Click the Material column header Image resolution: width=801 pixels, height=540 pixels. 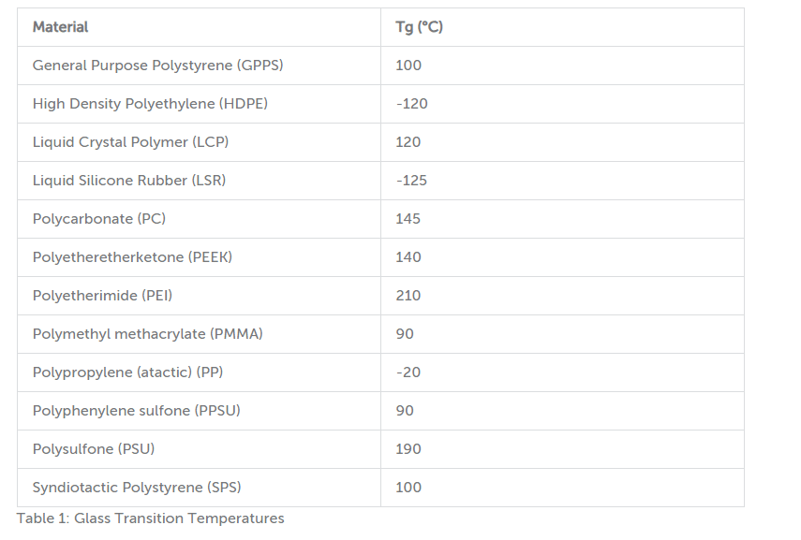(x=199, y=27)
